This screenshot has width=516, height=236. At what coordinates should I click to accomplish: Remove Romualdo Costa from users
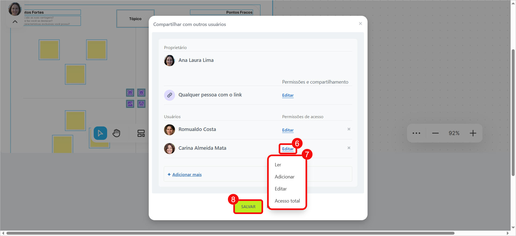(349, 129)
